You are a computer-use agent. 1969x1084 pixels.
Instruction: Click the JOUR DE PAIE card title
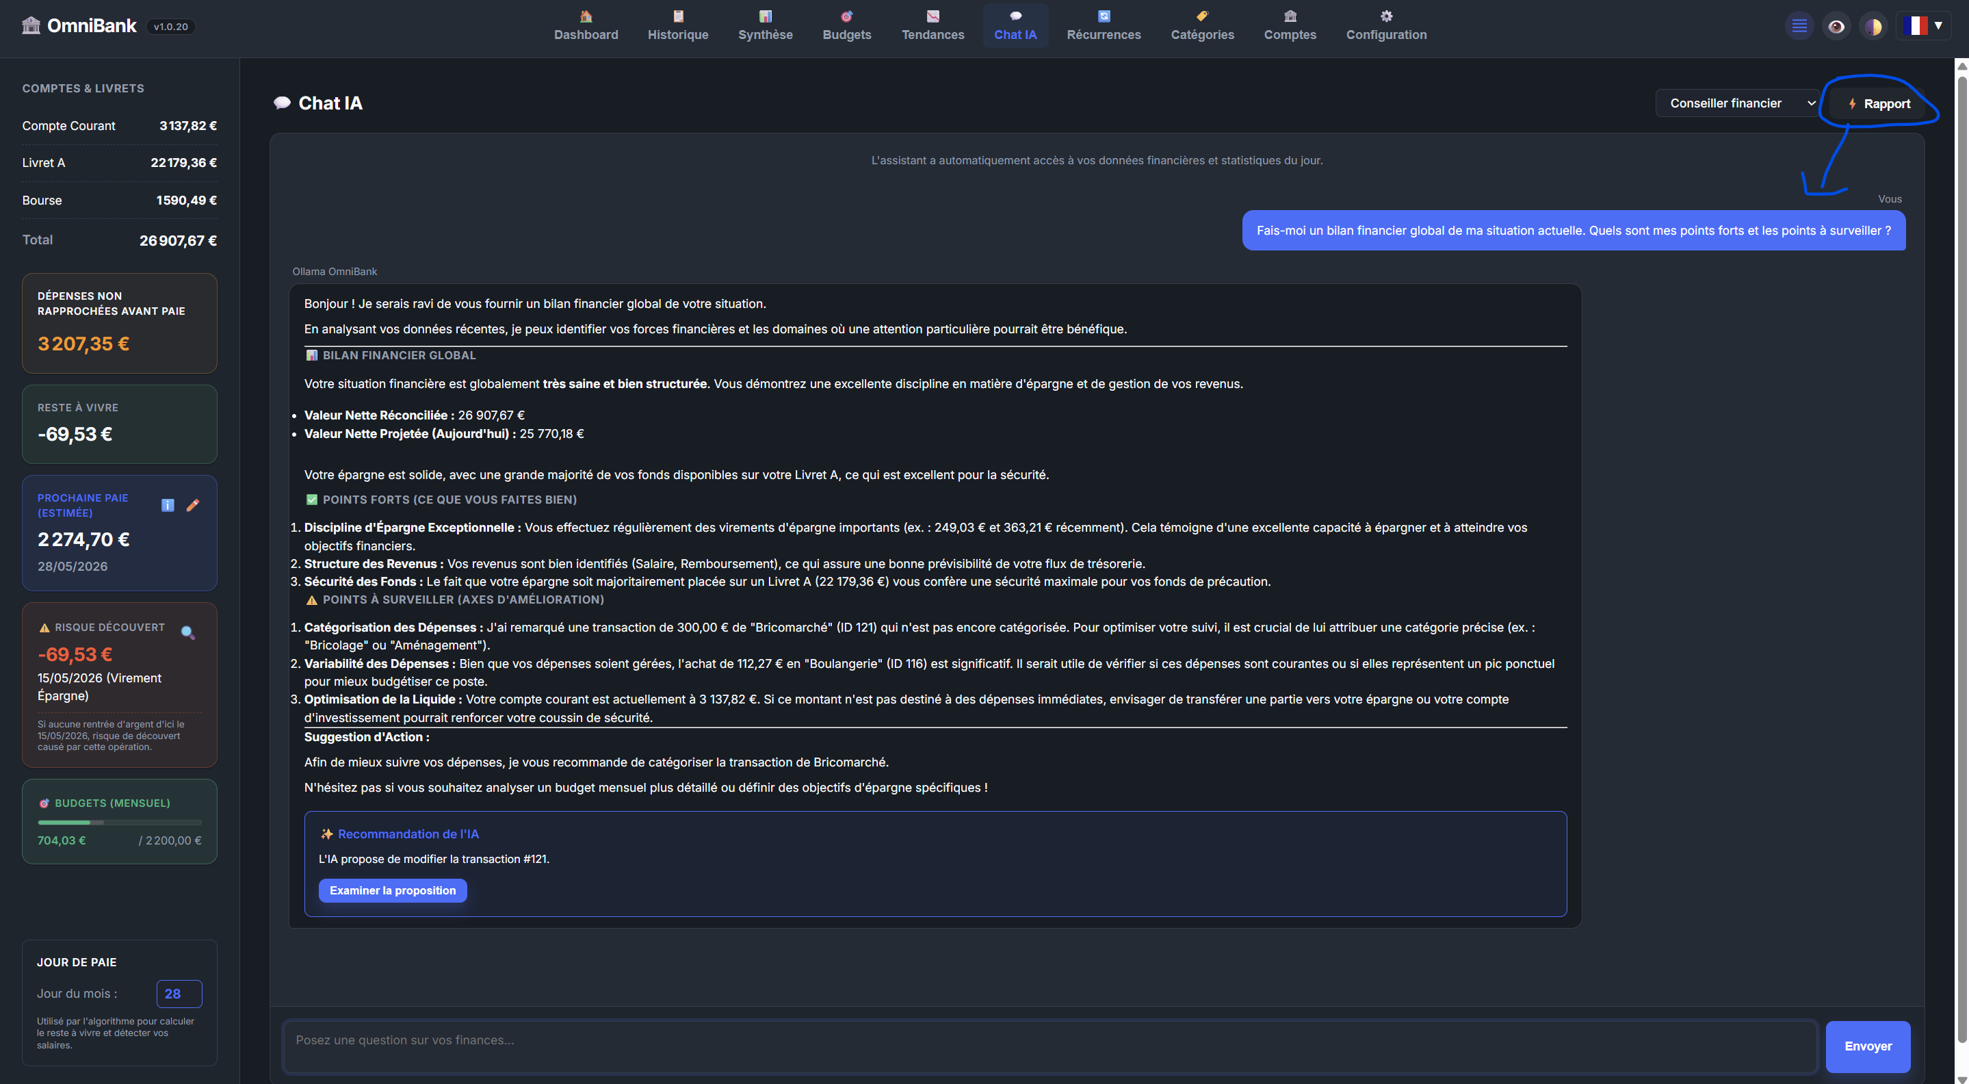(x=77, y=962)
